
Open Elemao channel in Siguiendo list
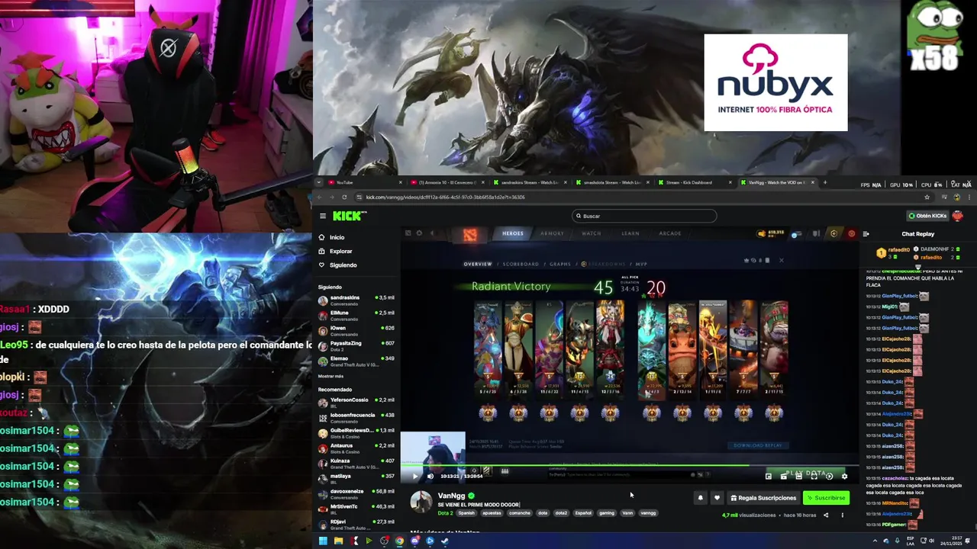coord(356,361)
